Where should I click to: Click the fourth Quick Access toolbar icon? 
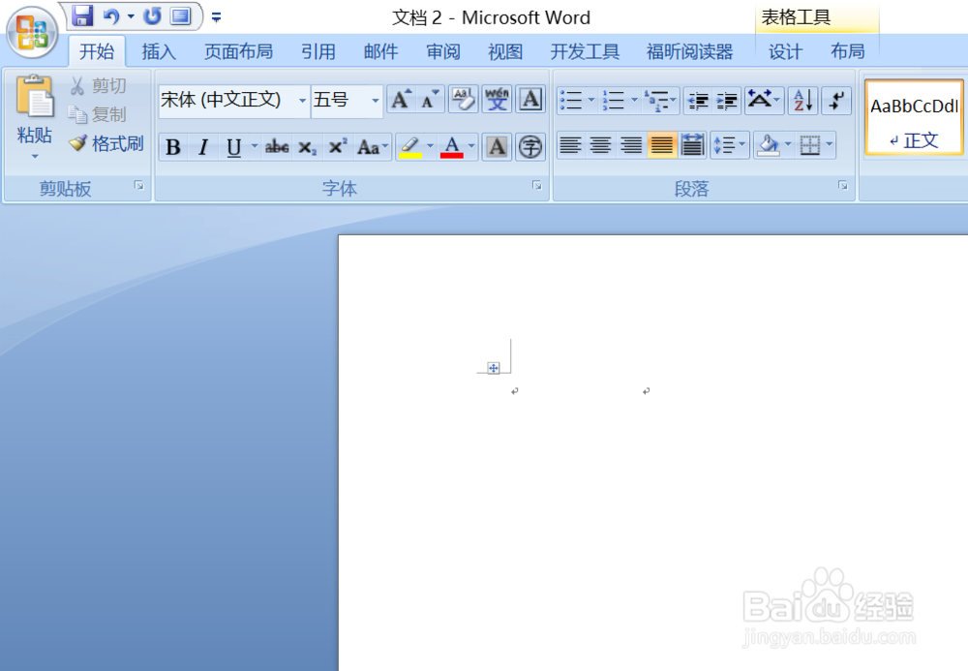click(x=180, y=16)
